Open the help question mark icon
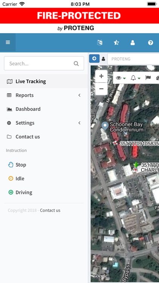The width and height of the screenshot is (159, 283). coord(151,43)
